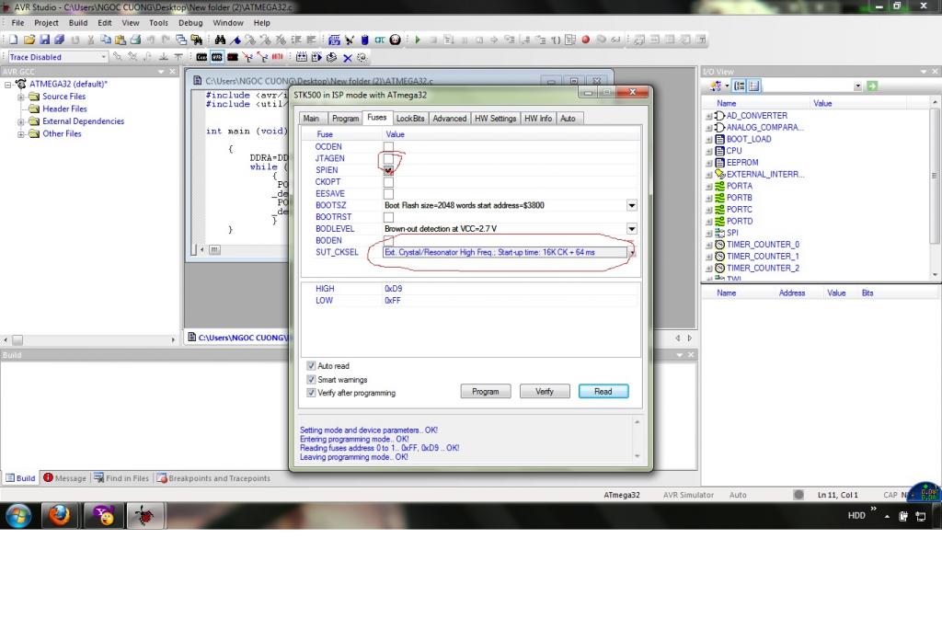Toggle the BOOTRST fuse checkbox
This screenshot has width=942, height=619.
389,217
